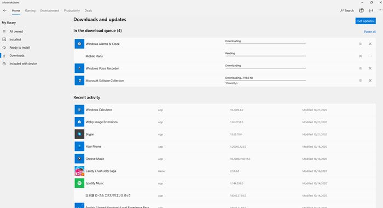
Task: Open the 日本語 ローカル エクスペリエンス パック entry
Action: tap(108, 195)
